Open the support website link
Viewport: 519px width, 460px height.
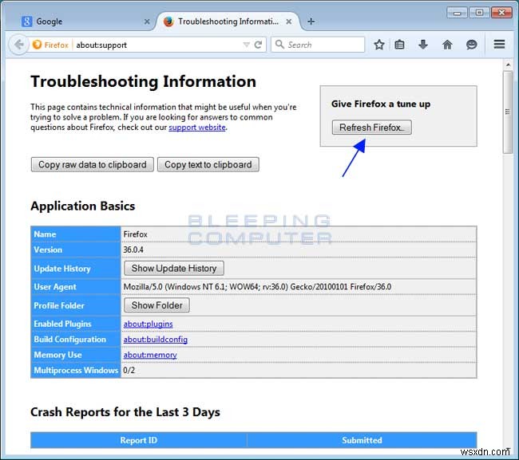point(197,128)
